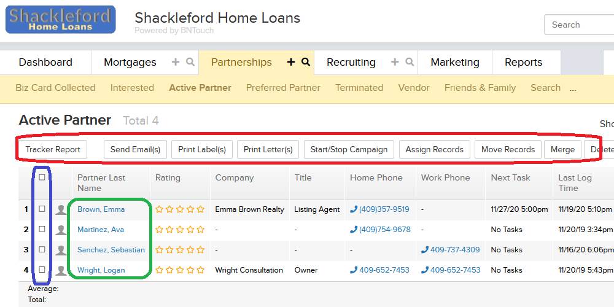614x307 pixels.
Task: Click the Move Records button
Action: (x=508, y=150)
